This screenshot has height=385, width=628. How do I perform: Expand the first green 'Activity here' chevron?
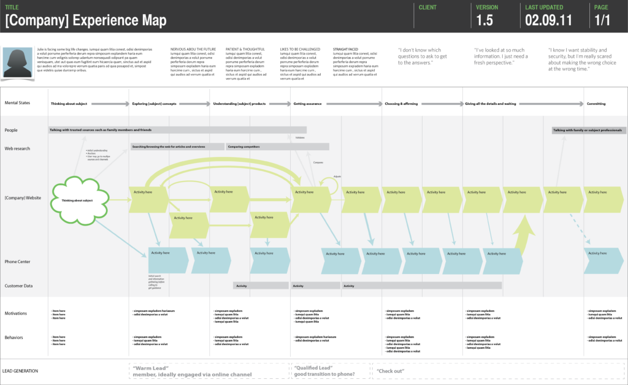point(147,199)
